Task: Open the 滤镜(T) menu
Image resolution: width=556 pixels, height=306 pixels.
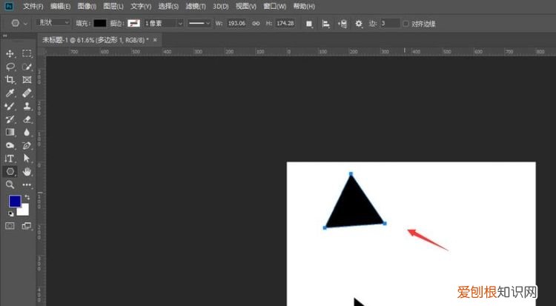Action: 196,6
